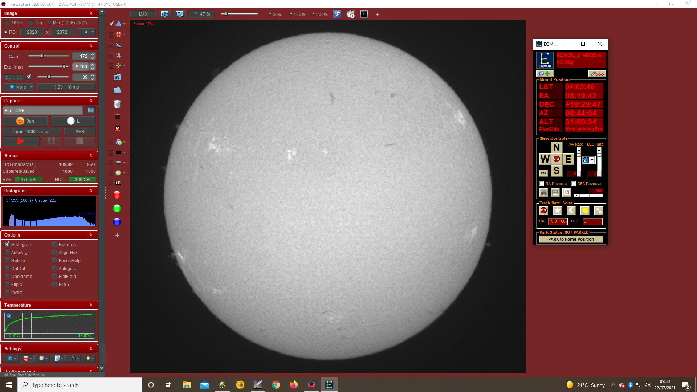Stop tracking with the EQMOD track STOP icon
The height and width of the screenshot is (392, 697).
pos(543,211)
